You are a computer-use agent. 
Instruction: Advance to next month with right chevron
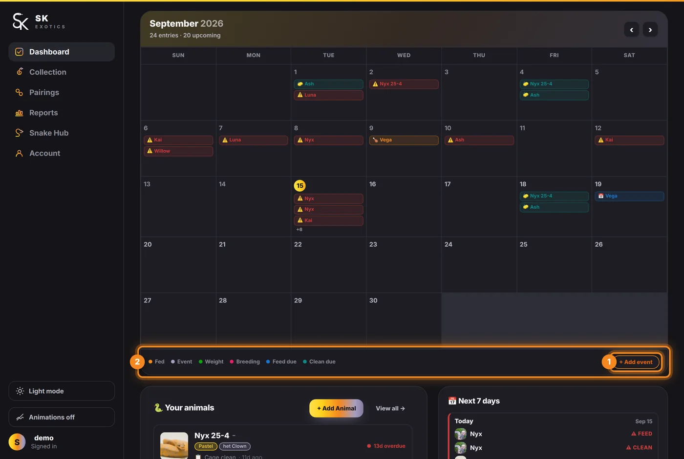pos(650,30)
